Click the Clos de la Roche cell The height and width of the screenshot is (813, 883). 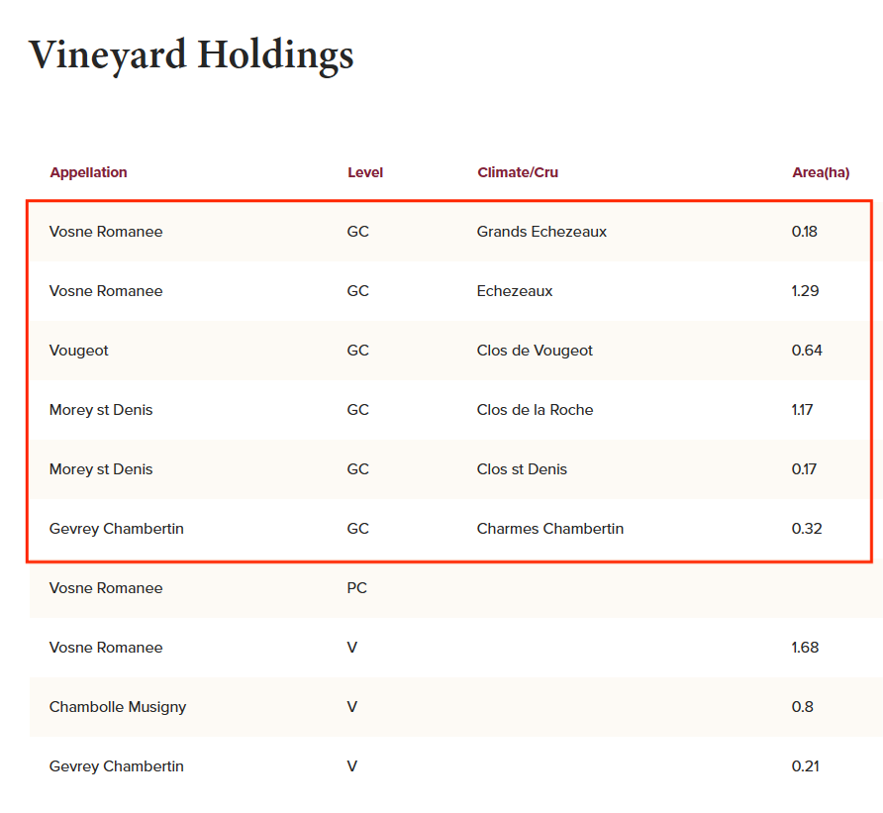(x=535, y=410)
